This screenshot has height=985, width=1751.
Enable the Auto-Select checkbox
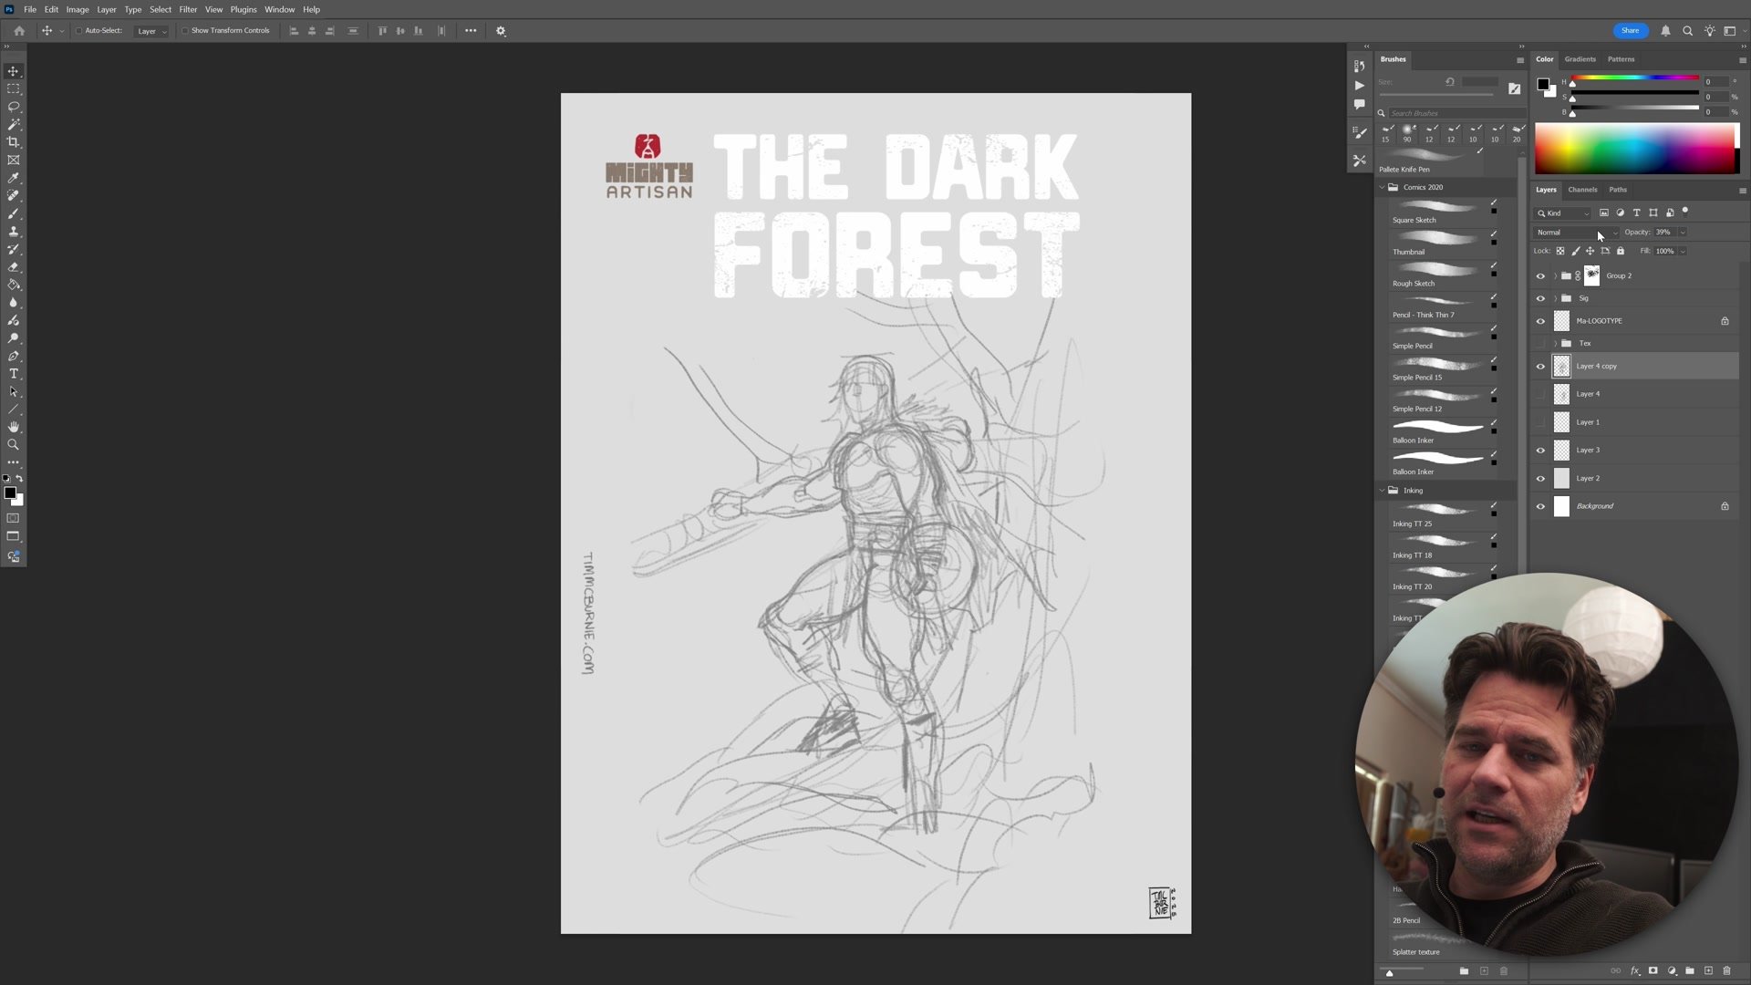[x=79, y=31]
